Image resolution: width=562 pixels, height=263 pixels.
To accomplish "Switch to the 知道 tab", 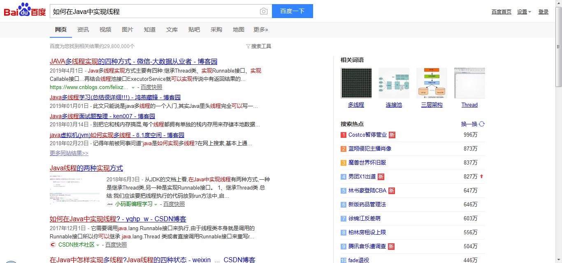I will pos(150,30).
